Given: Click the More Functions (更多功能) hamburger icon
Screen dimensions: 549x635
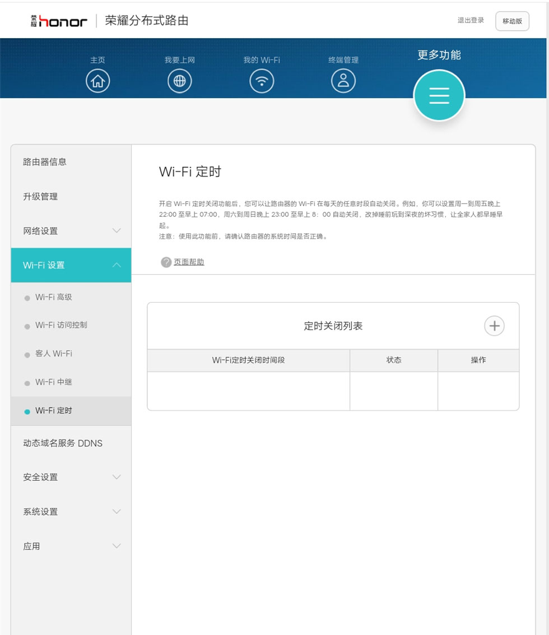Looking at the screenshot, I should pos(439,96).
